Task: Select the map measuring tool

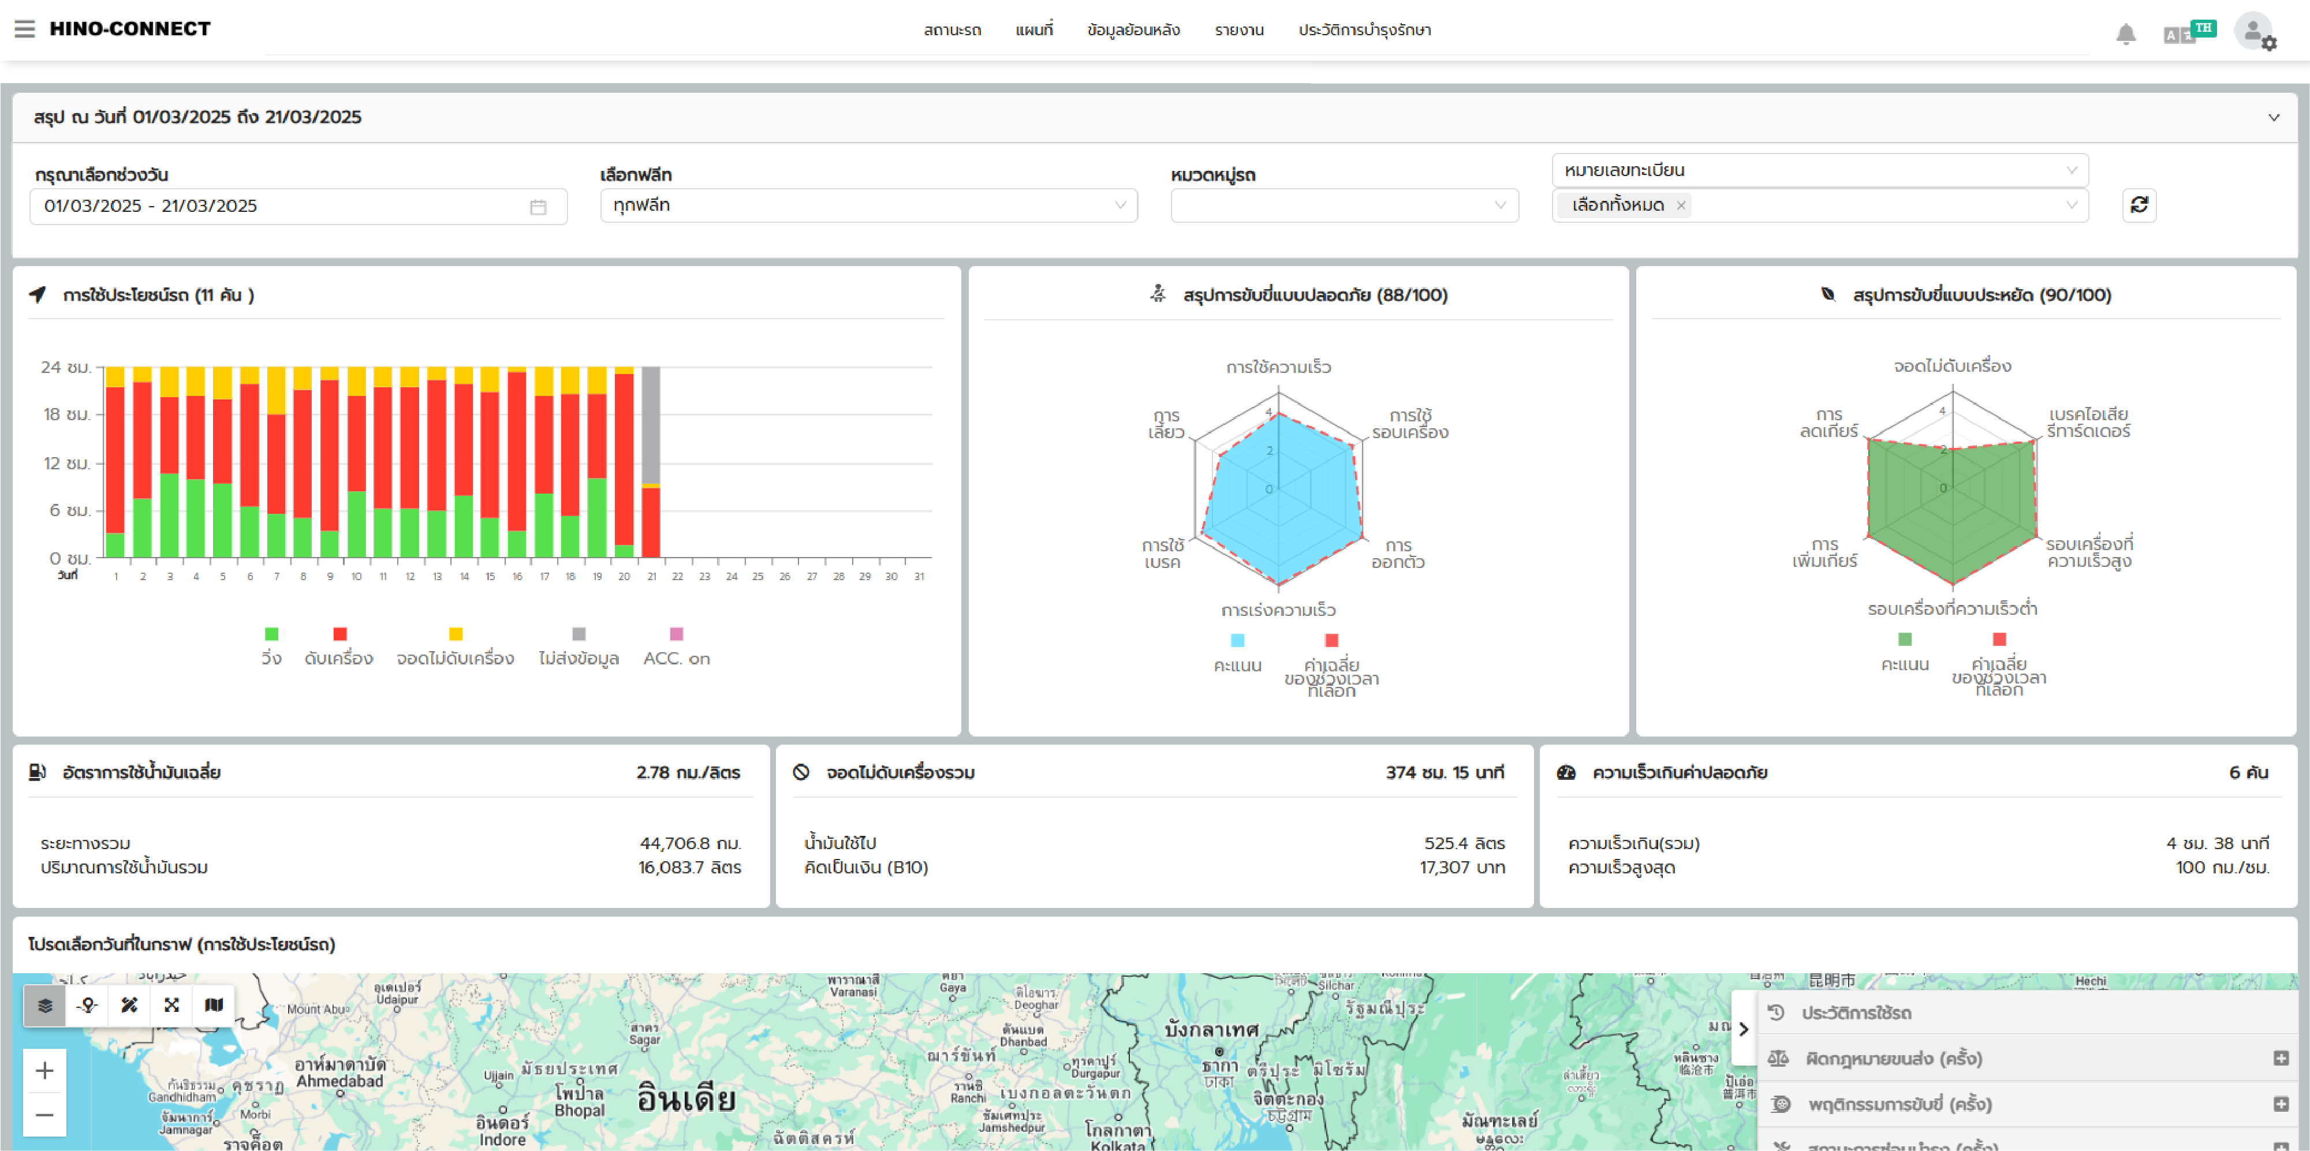Action: click(x=129, y=1005)
